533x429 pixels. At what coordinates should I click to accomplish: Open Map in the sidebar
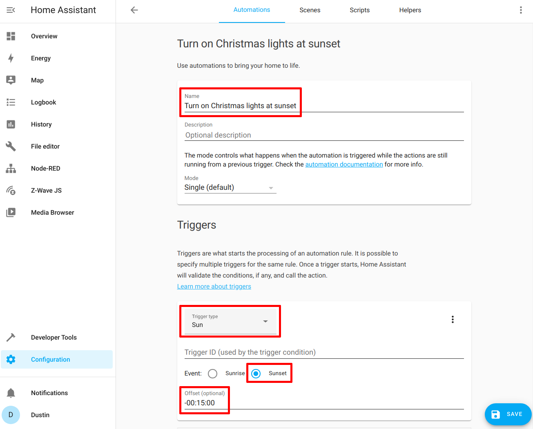[x=57, y=80]
